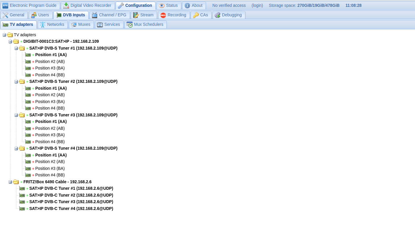Collapse SAT>IP DVB-S Tuner #4

[x=16, y=148]
